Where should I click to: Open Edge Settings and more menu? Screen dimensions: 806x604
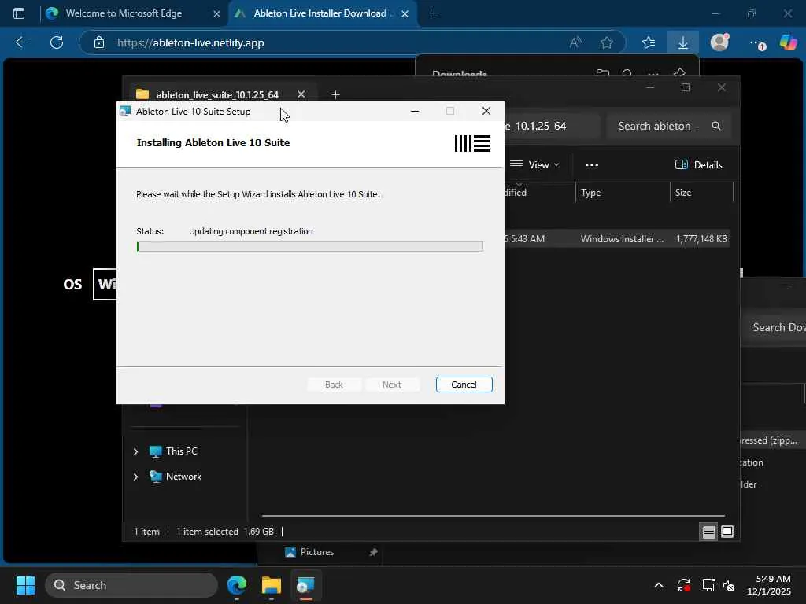click(x=756, y=43)
